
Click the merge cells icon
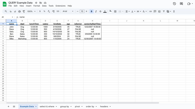pos(120,11)
